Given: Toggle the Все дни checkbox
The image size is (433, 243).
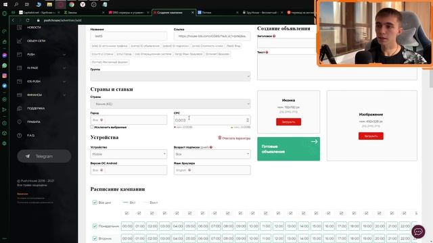Looking at the screenshot, I should [95, 202].
